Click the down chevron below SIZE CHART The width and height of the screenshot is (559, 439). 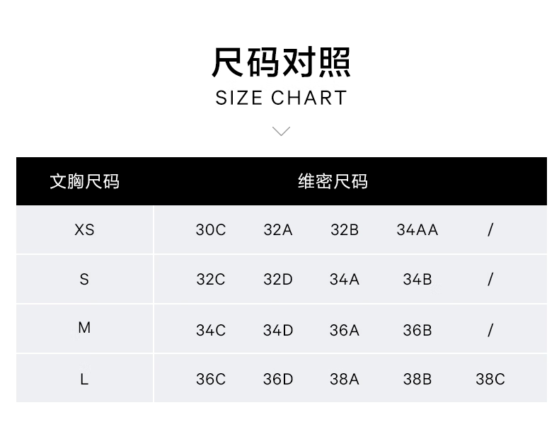coord(281,131)
